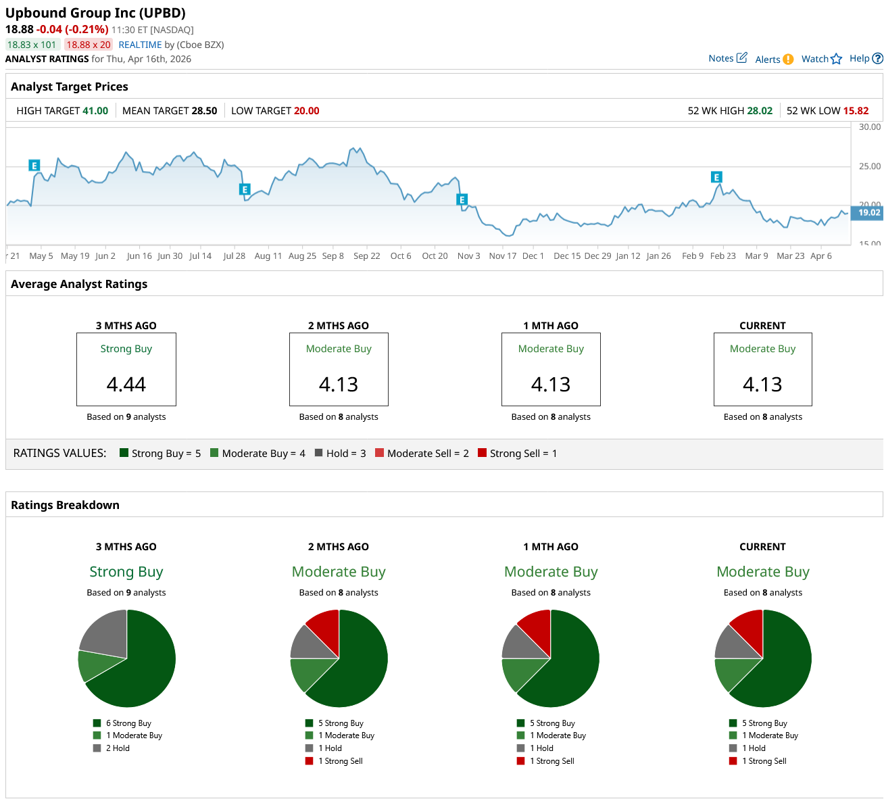Click the Ratings Breakdown heading
The image size is (884, 799).
[x=65, y=505]
